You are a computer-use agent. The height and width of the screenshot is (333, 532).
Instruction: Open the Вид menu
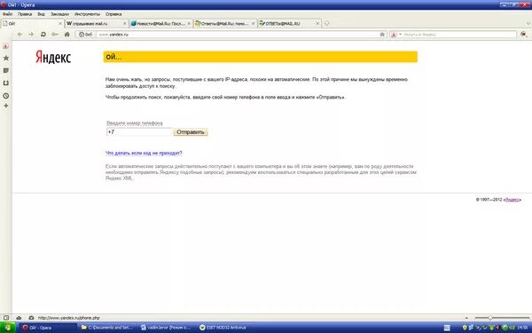click(x=41, y=14)
